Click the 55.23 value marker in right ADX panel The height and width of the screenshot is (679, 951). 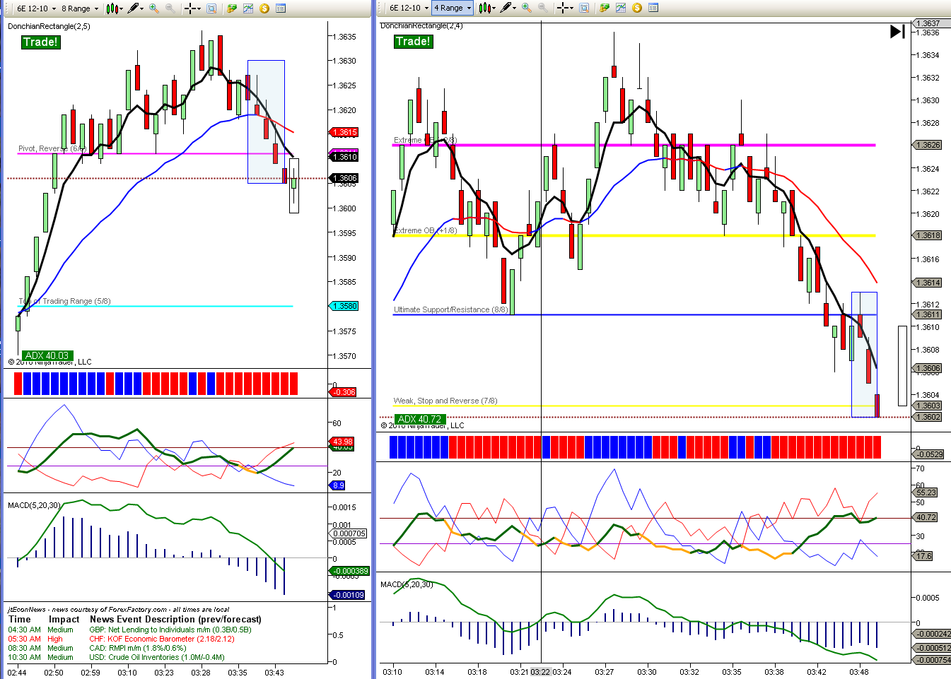coord(926,492)
